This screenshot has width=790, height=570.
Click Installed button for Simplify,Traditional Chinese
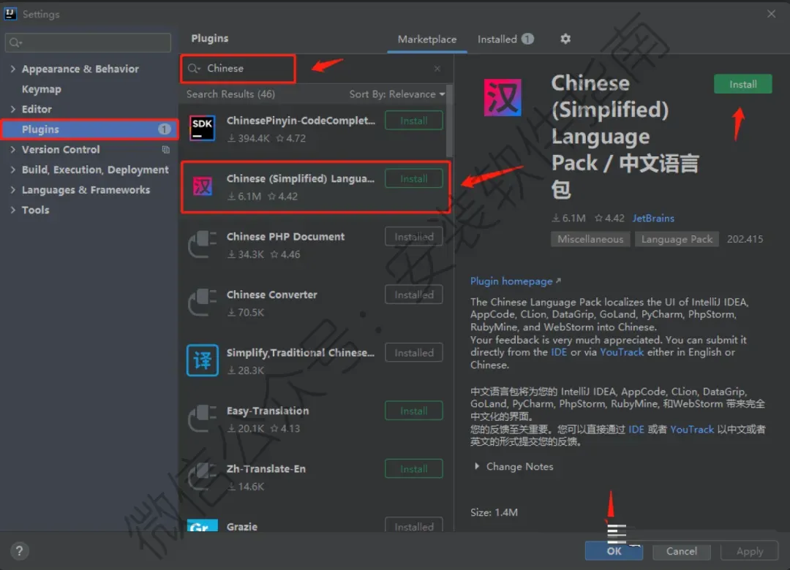coord(413,352)
